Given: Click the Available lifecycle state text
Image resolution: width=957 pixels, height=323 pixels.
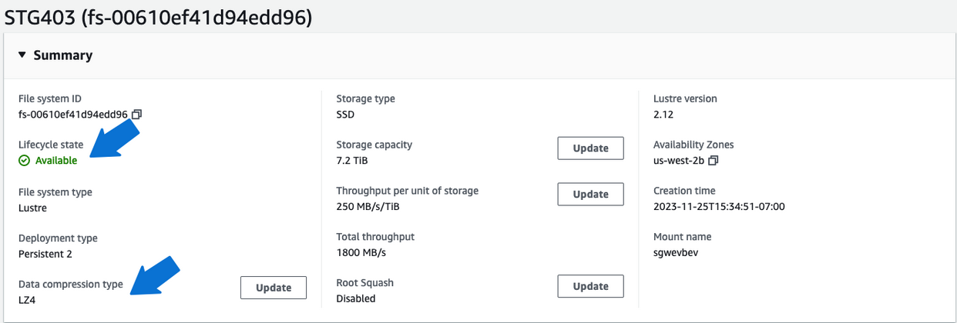Looking at the screenshot, I should [56, 161].
